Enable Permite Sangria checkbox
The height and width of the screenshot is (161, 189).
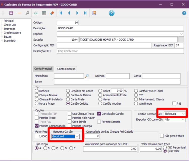pyautogui.click(x=99, y=122)
